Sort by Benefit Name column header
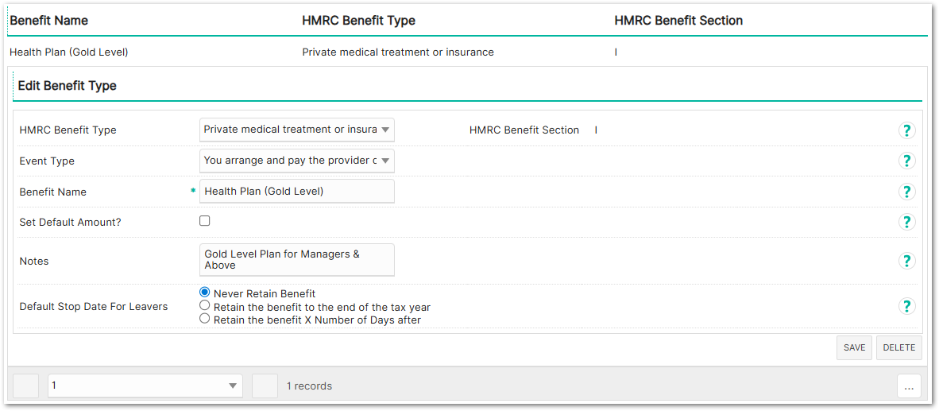 point(49,21)
